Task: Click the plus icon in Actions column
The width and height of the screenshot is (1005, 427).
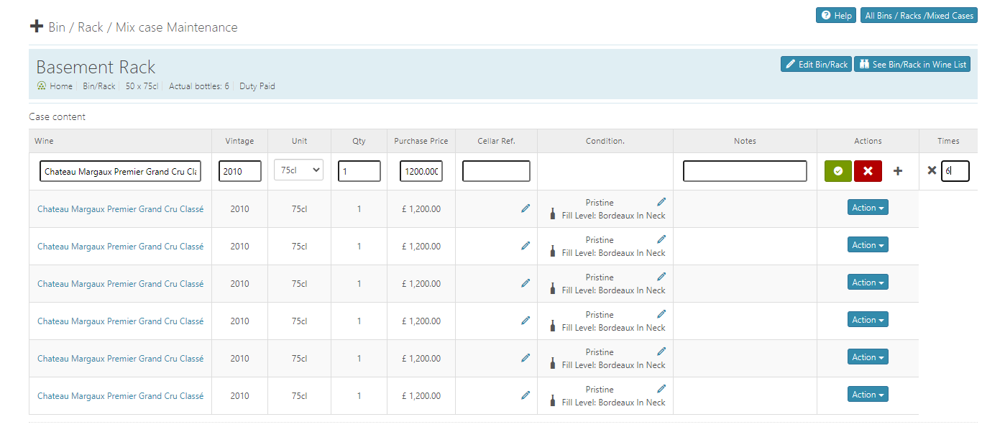Action: (897, 171)
